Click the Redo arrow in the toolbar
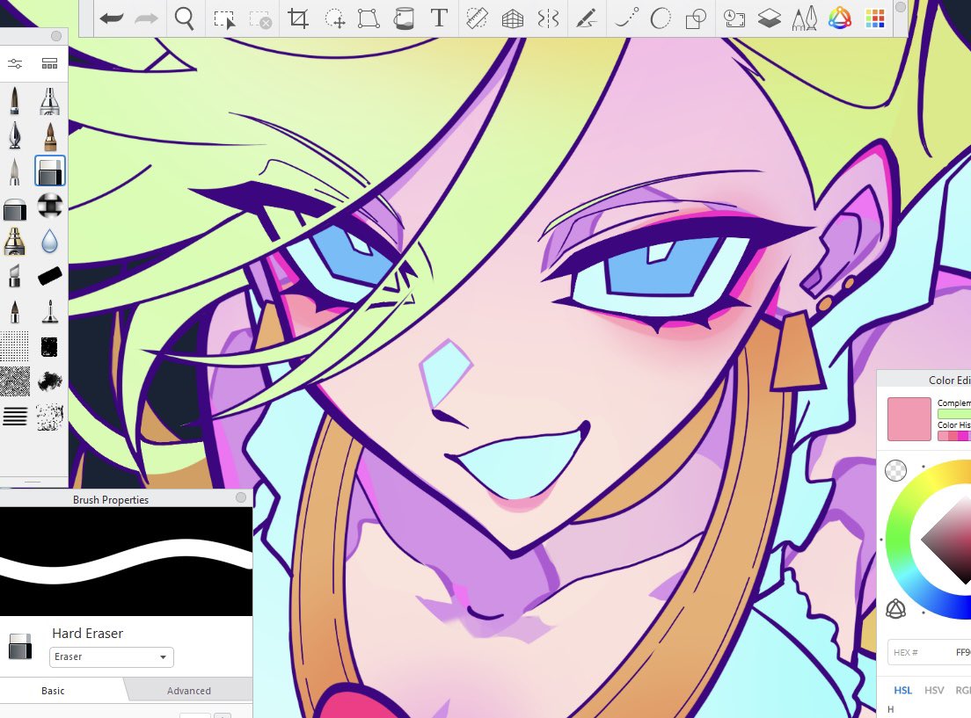Viewport: 971px width, 718px height. pos(146,18)
